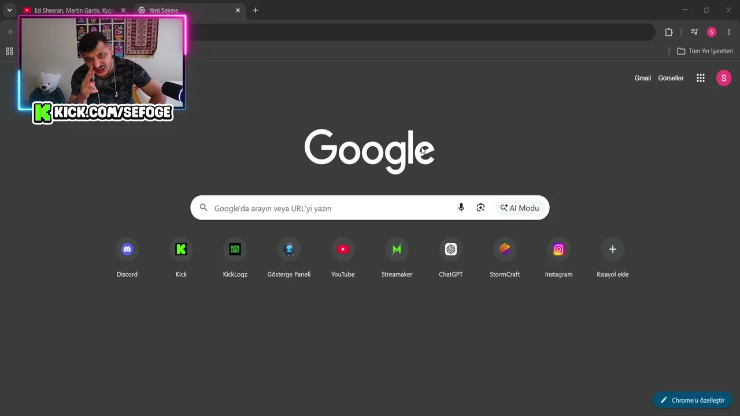Open the Google apps grid

pyautogui.click(x=701, y=78)
